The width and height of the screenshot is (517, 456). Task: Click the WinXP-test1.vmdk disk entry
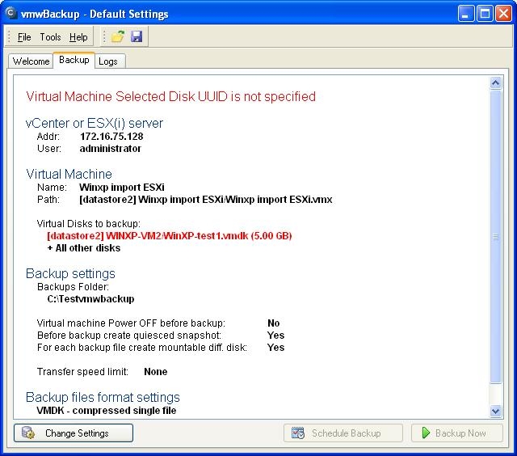coord(170,235)
